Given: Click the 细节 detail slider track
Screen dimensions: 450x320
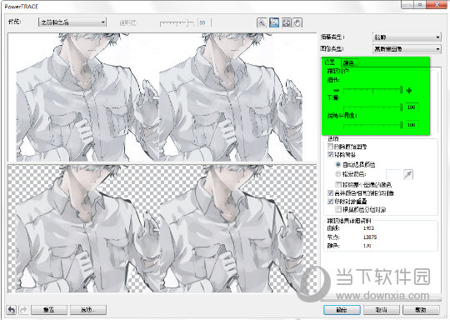Looking at the screenshot, I should click(372, 90).
